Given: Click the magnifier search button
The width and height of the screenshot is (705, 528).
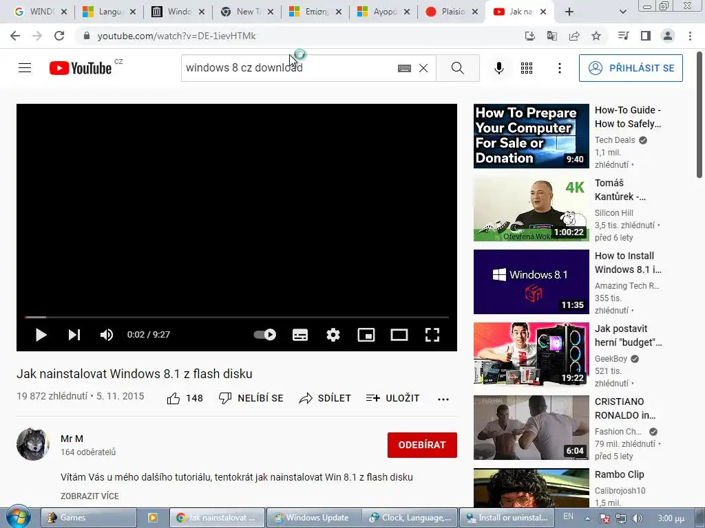Looking at the screenshot, I should pyautogui.click(x=458, y=68).
